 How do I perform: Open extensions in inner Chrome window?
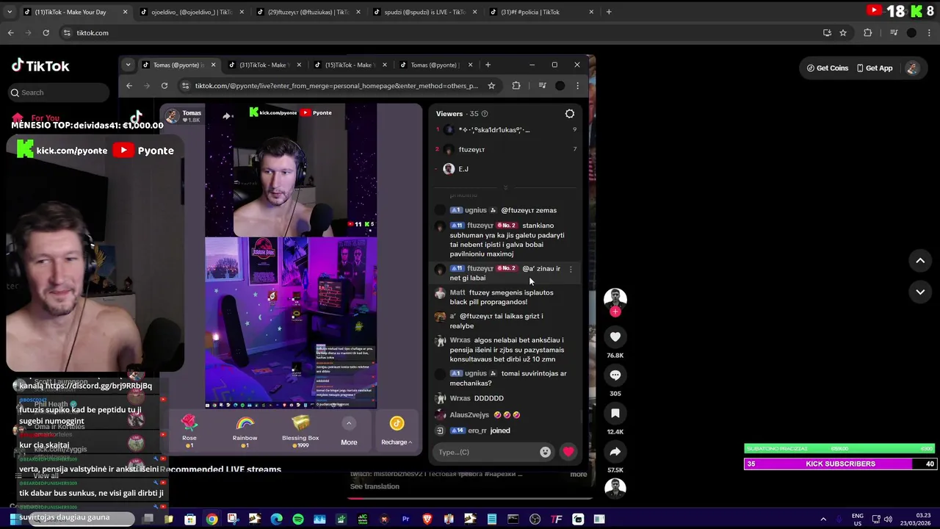point(516,86)
